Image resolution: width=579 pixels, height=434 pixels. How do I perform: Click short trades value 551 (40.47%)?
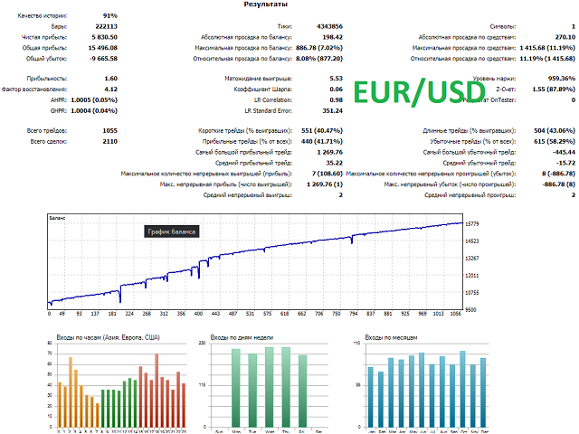322,131
